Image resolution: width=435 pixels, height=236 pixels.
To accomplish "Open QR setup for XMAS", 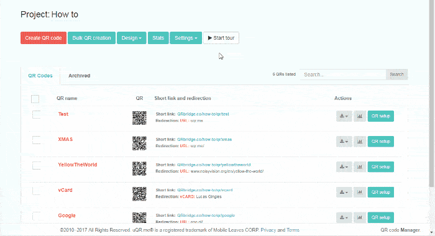I will coord(380,142).
